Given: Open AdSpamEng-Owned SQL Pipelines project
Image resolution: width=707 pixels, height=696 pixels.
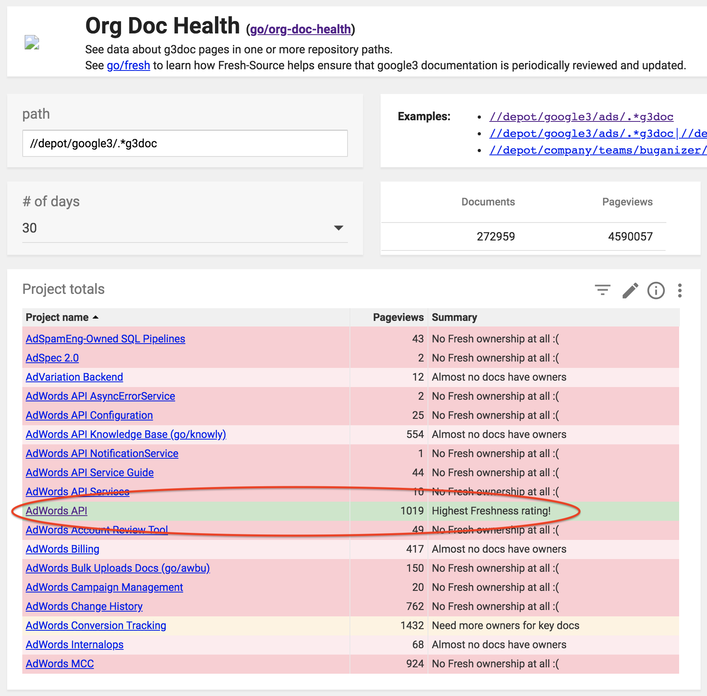Looking at the screenshot, I should point(105,339).
